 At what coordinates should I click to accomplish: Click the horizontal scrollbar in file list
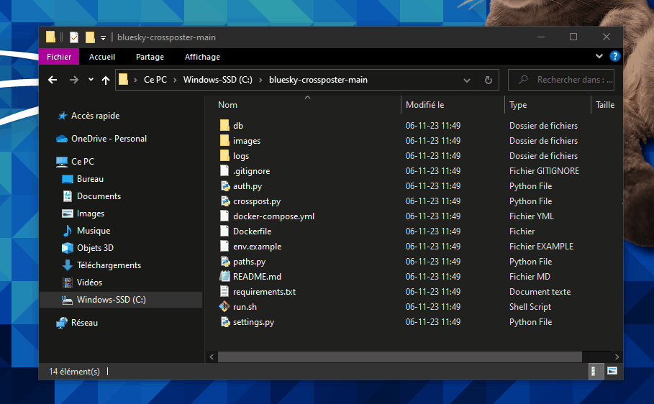click(399, 357)
